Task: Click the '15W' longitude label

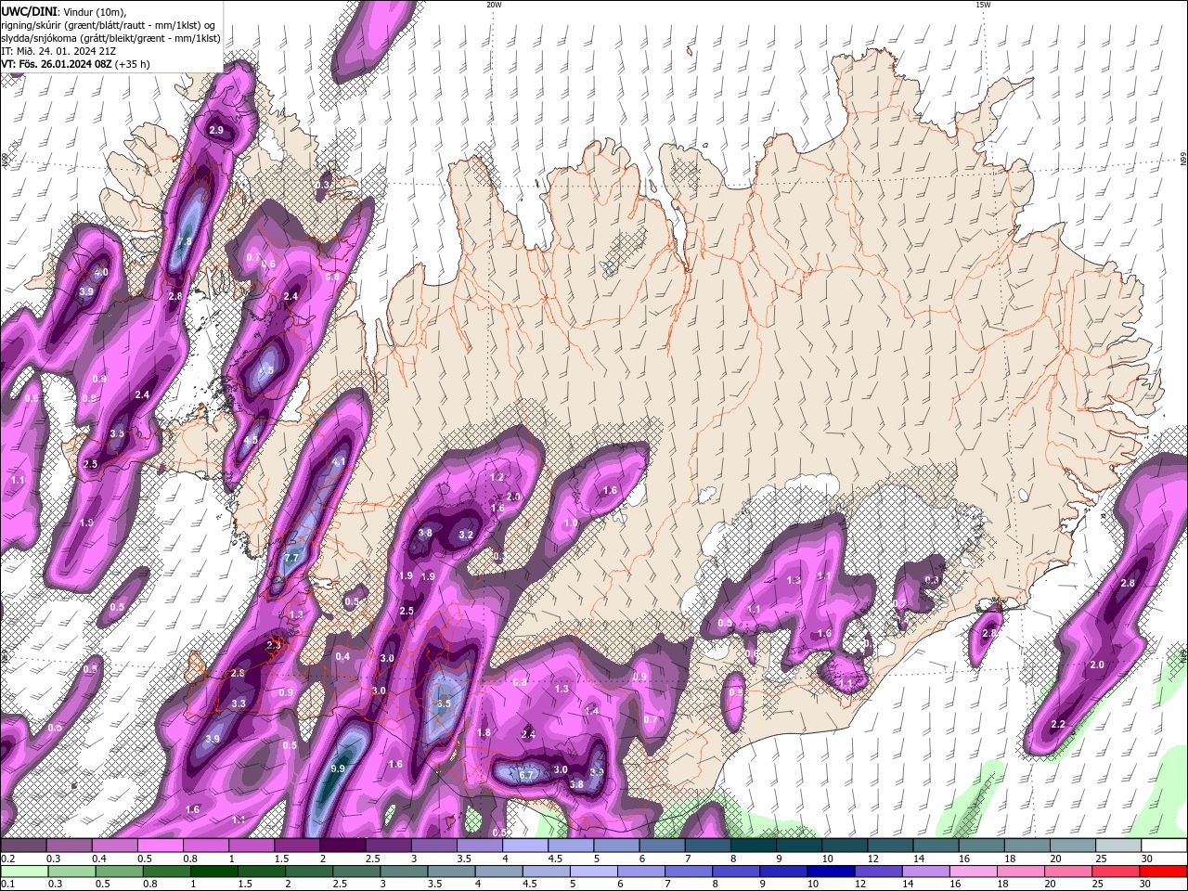Action: pyautogui.click(x=983, y=5)
